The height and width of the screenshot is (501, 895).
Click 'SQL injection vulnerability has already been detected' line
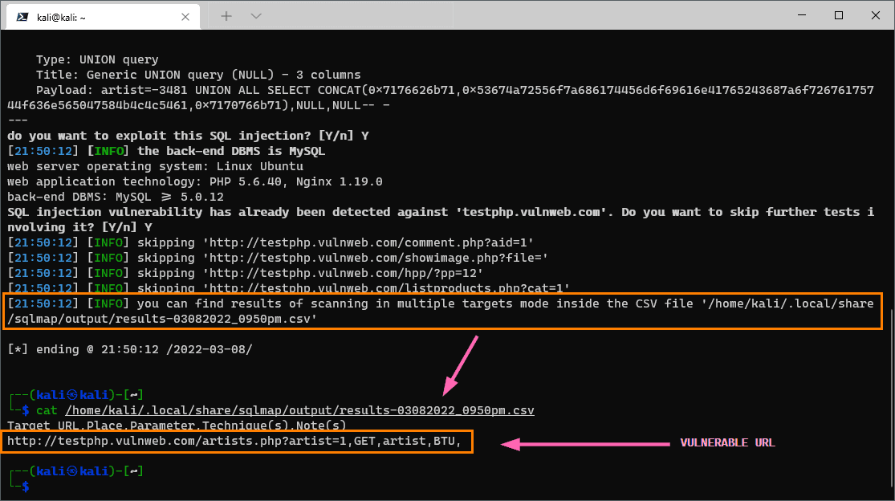pyautogui.click(x=441, y=212)
